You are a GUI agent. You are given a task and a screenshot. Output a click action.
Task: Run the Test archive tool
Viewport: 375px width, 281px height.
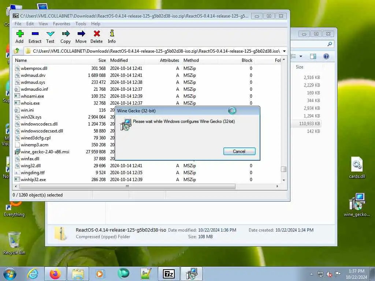(50, 36)
